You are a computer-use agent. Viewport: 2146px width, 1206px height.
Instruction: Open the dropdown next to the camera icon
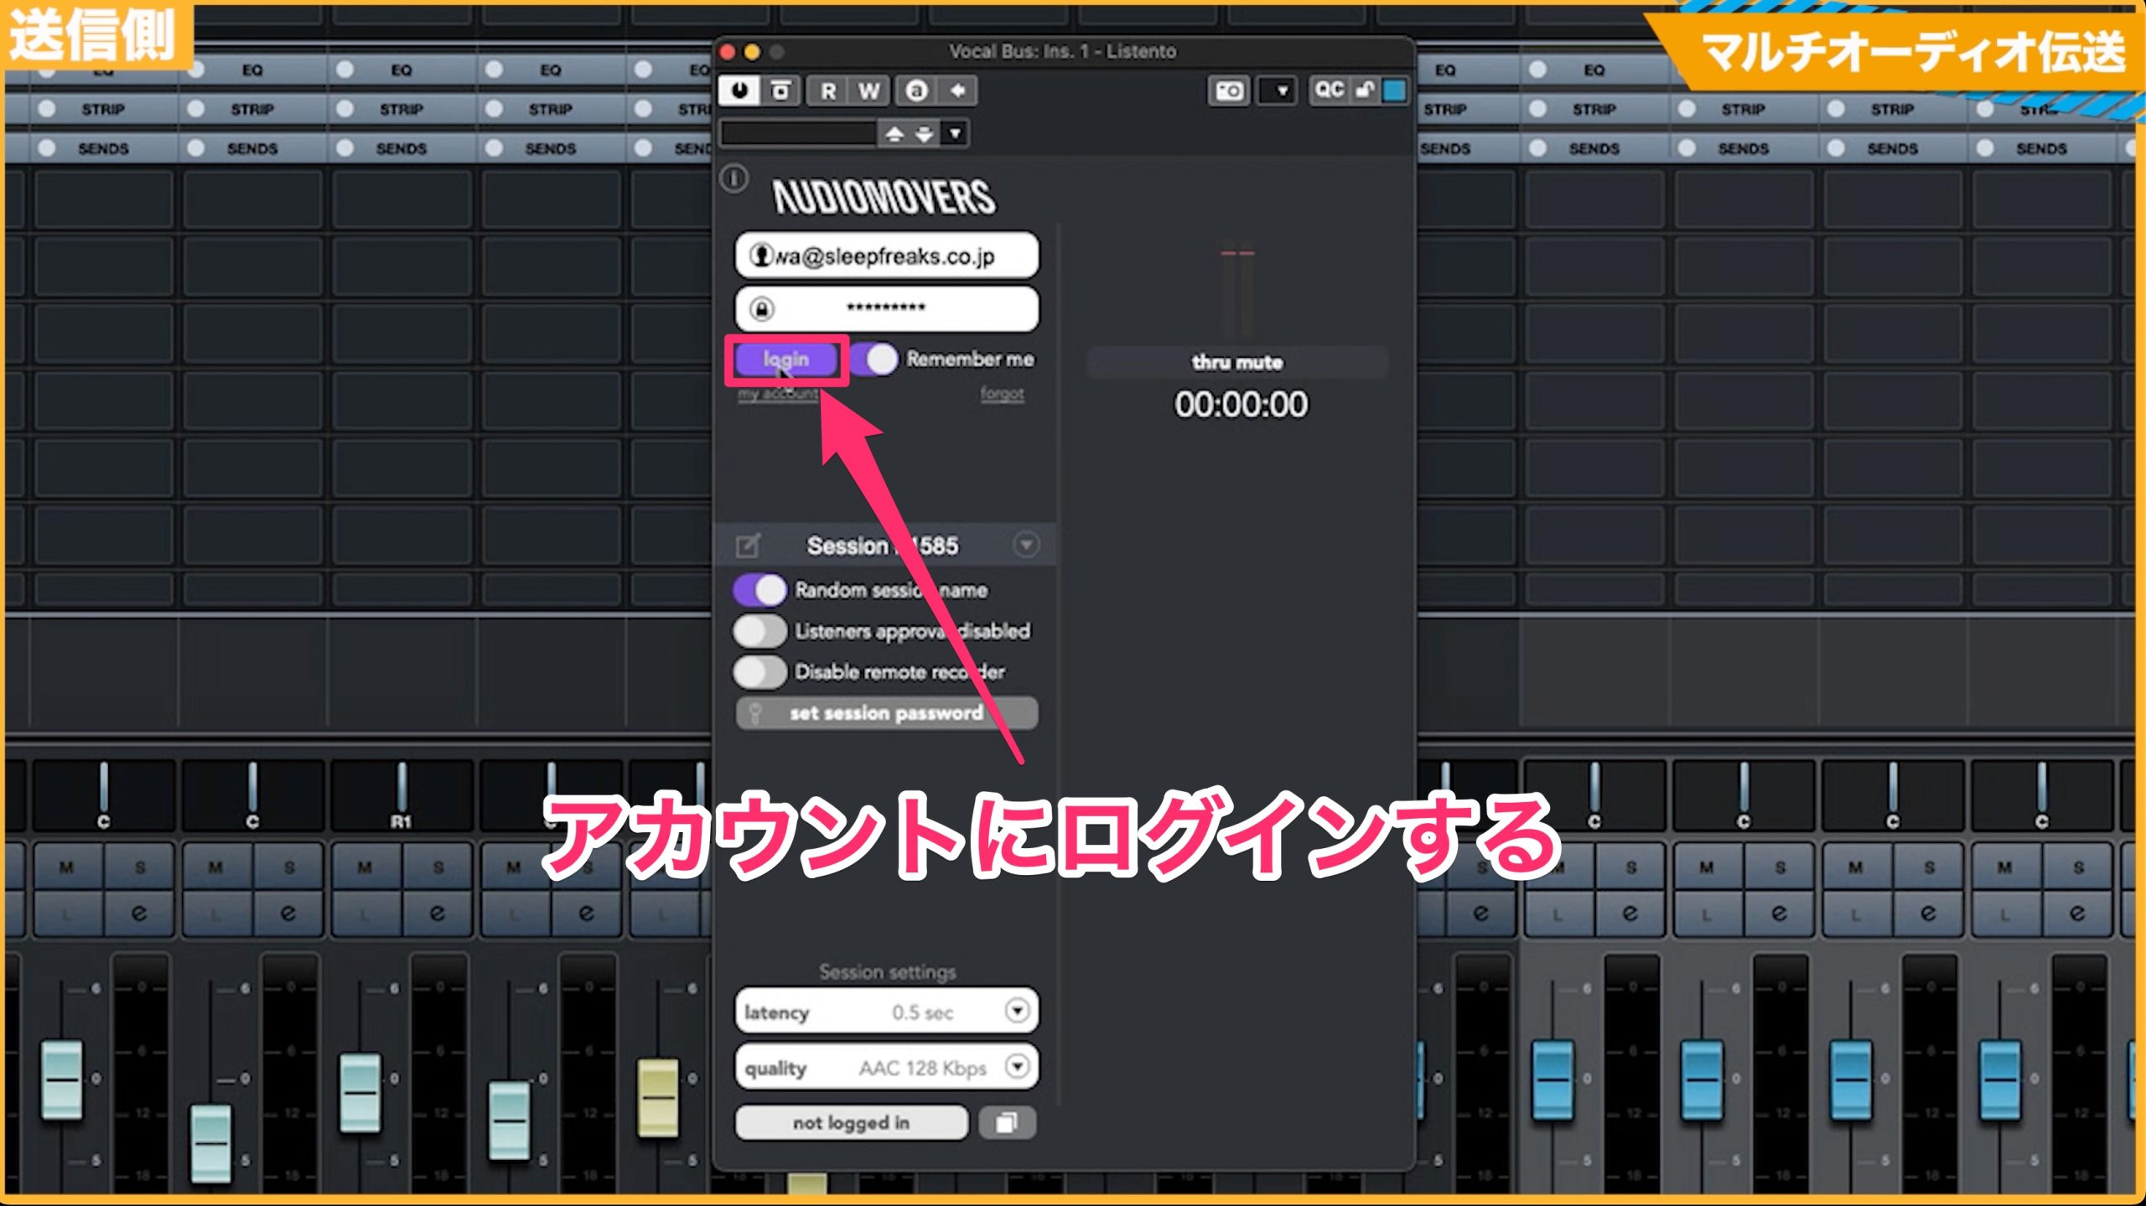pyautogui.click(x=1280, y=91)
